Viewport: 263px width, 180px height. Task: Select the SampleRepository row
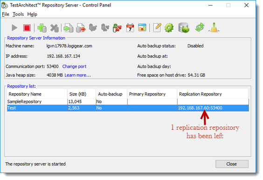(128, 102)
